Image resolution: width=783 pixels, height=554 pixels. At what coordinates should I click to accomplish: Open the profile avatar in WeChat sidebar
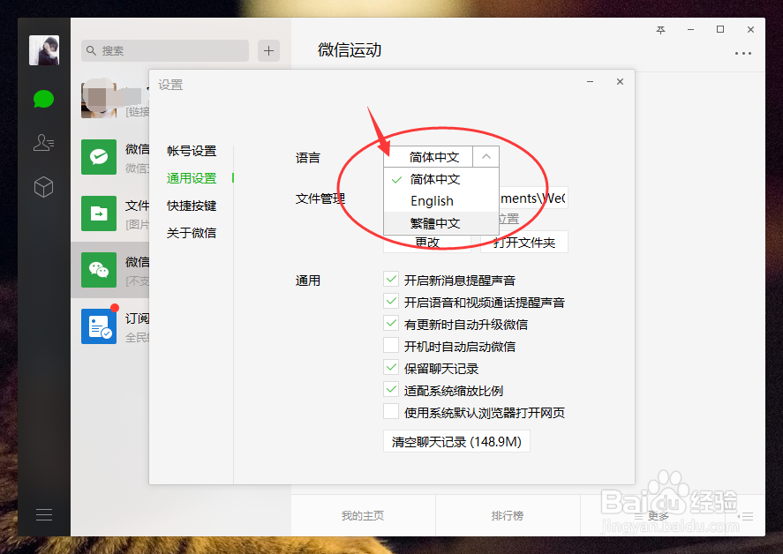pos(44,50)
